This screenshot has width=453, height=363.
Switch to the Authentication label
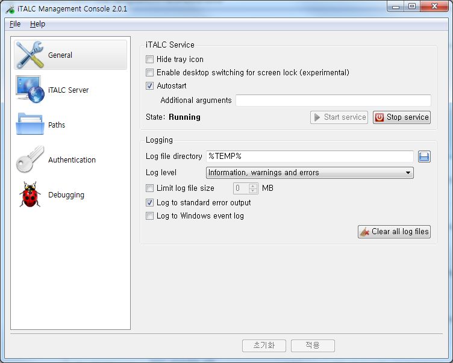tap(72, 160)
